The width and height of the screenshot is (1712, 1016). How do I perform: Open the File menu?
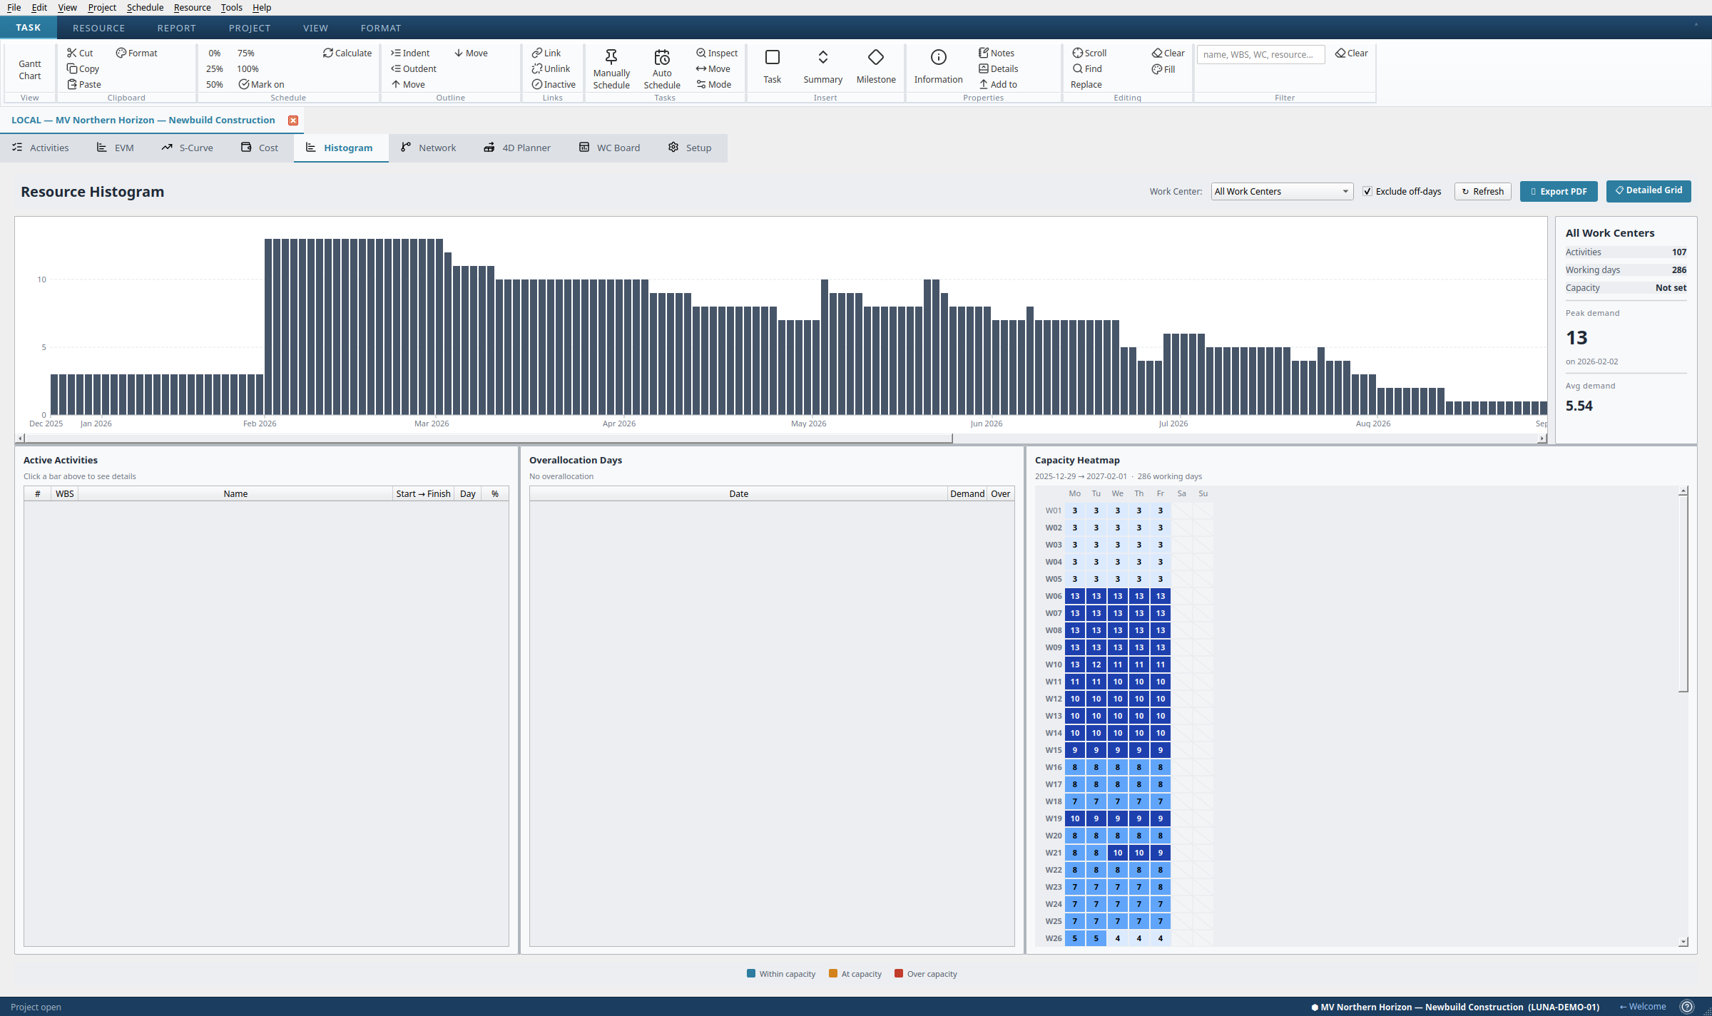(x=14, y=7)
